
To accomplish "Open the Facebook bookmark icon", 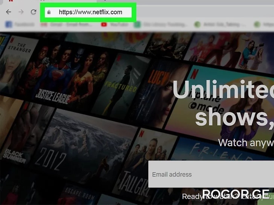I will click(x=9, y=24).
